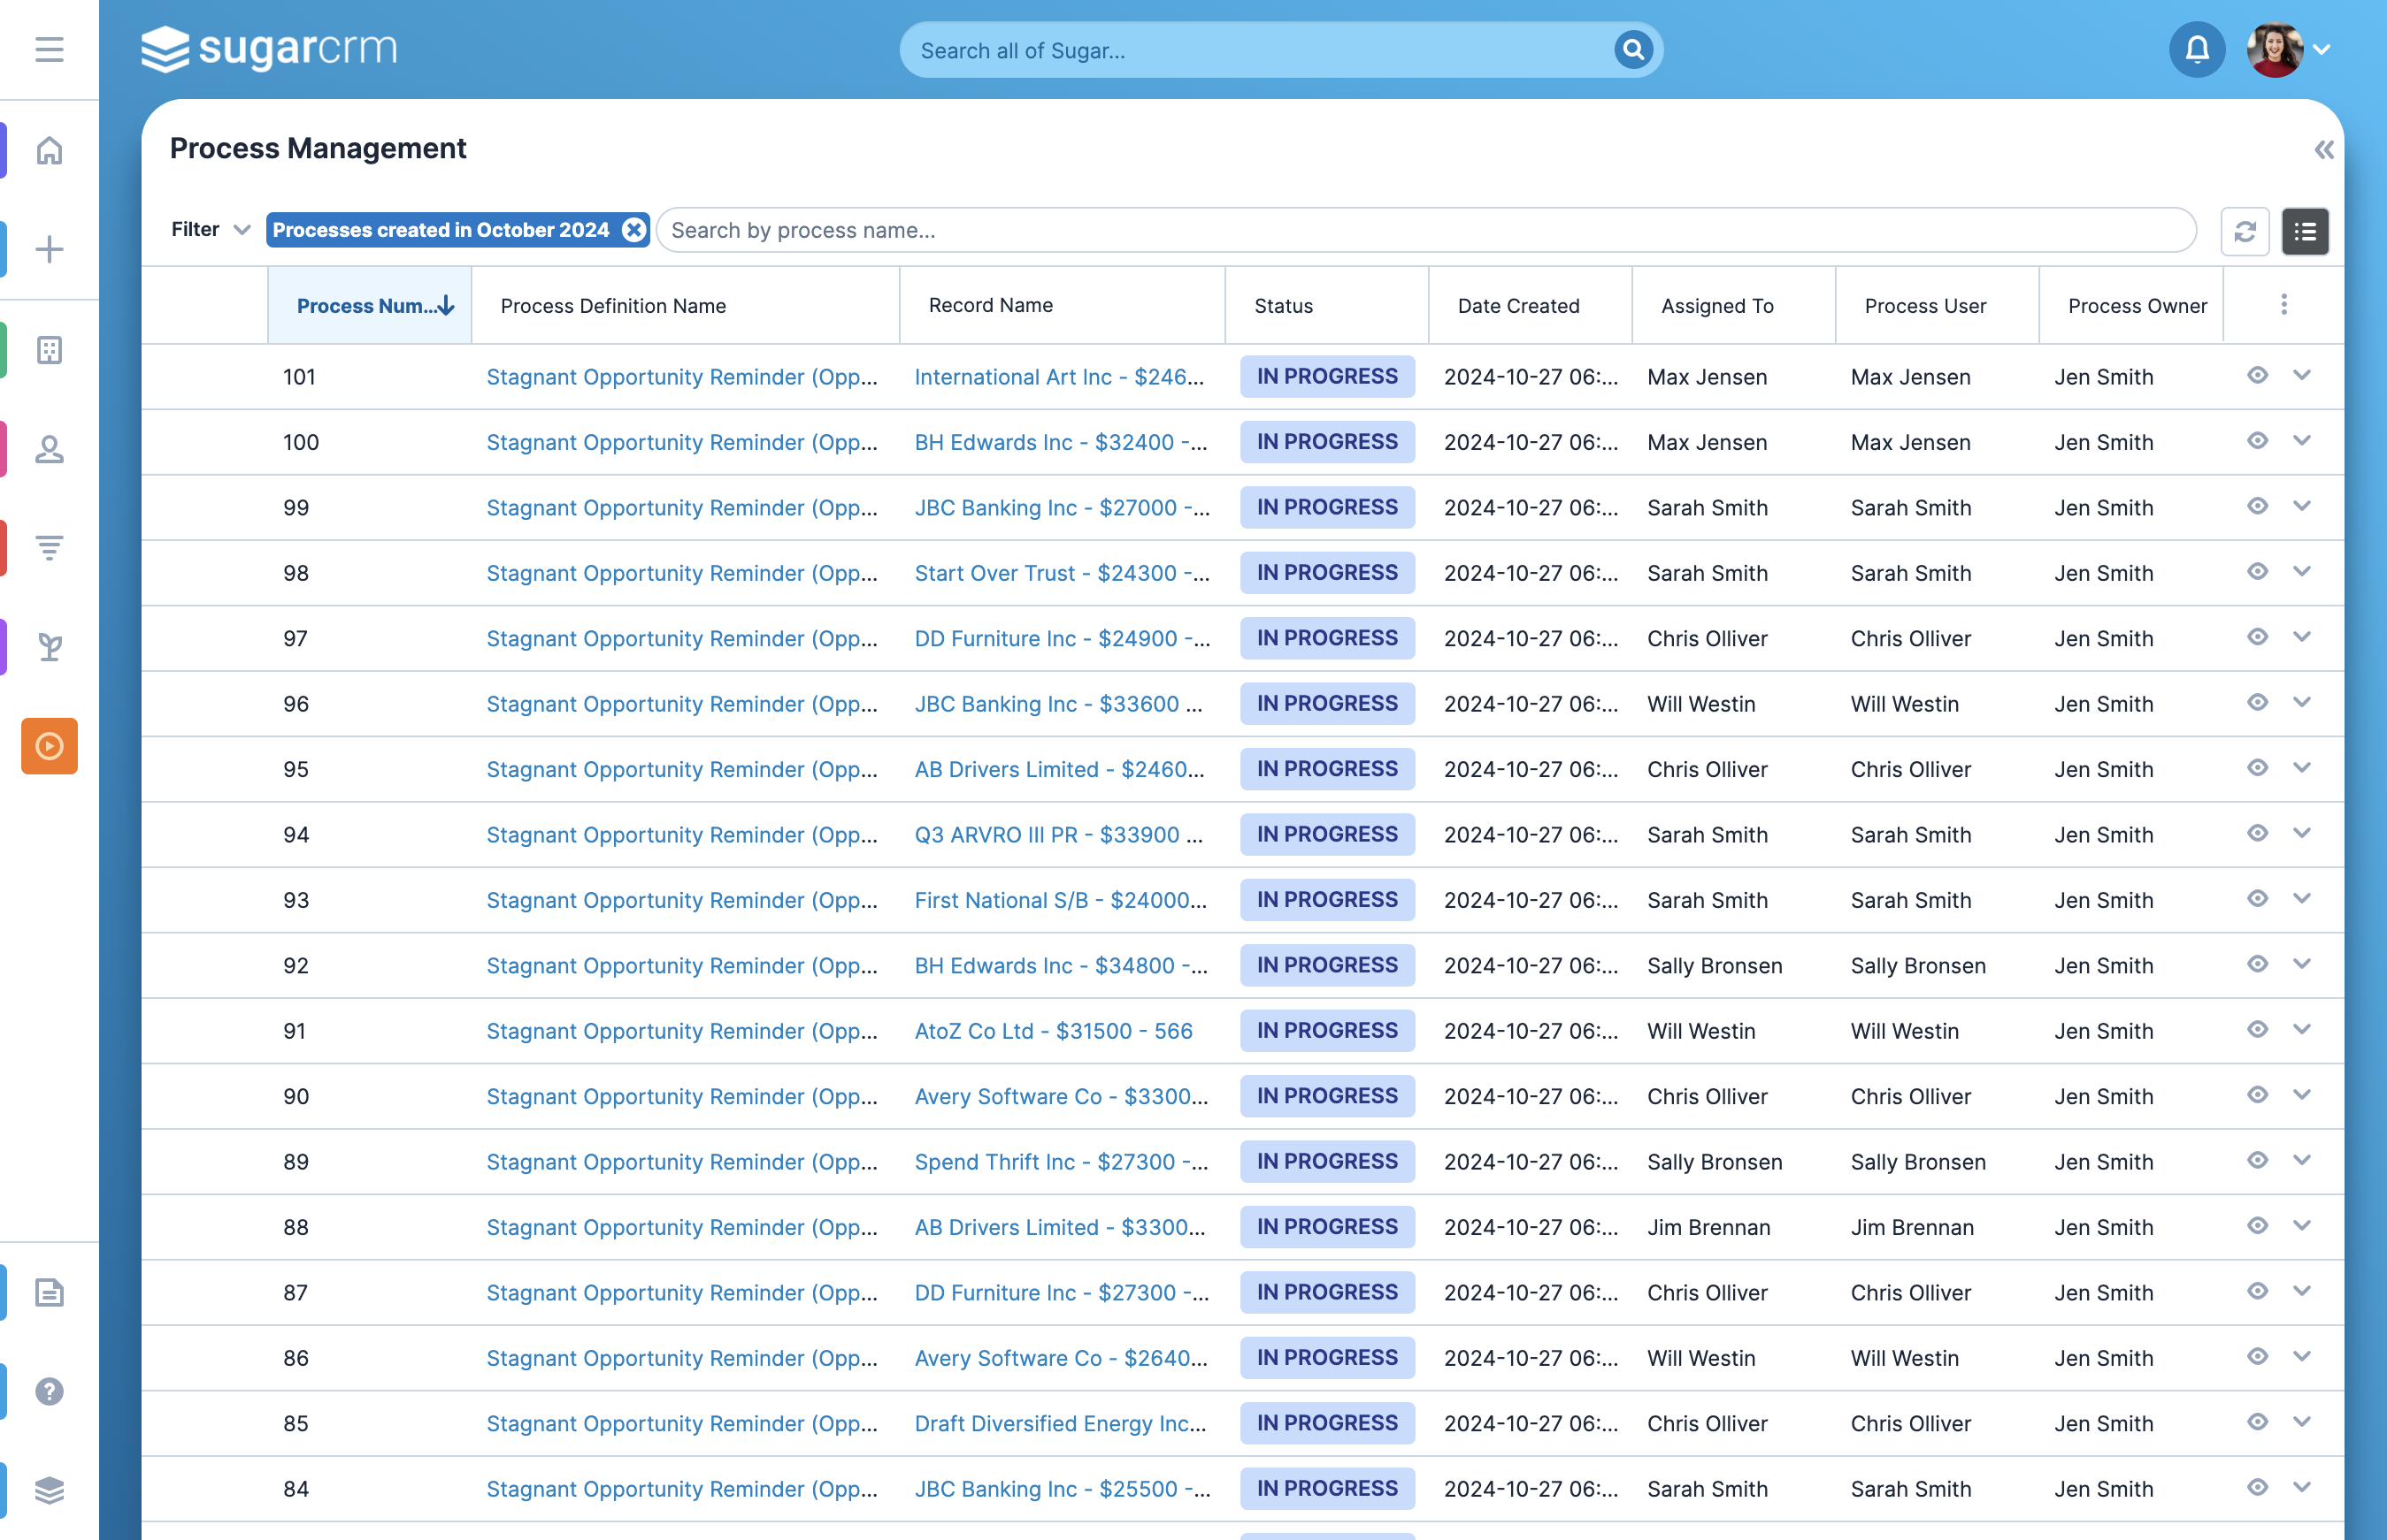Select the orange Processes sidebar icon
Image resolution: width=2387 pixels, height=1540 pixels.
[x=49, y=746]
